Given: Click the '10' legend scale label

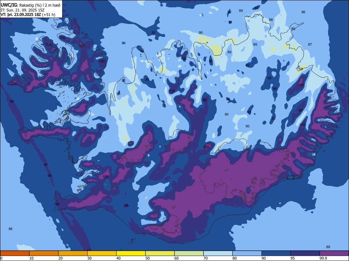Looking at the screenshot, I should 31,258.
